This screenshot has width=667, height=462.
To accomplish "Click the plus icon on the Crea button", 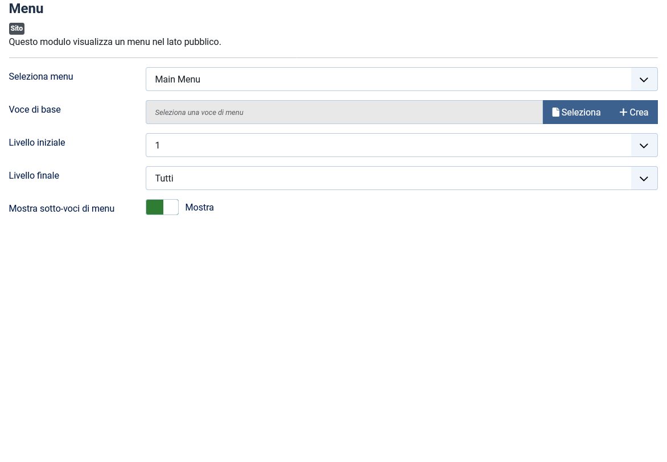I will click(x=623, y=112).
